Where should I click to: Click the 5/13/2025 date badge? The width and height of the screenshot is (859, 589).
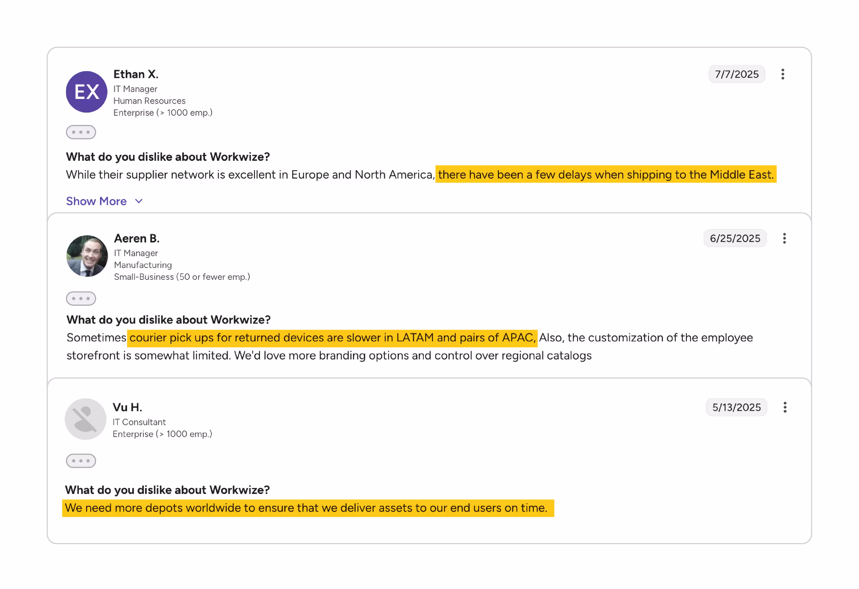click(x=736, y=407)
